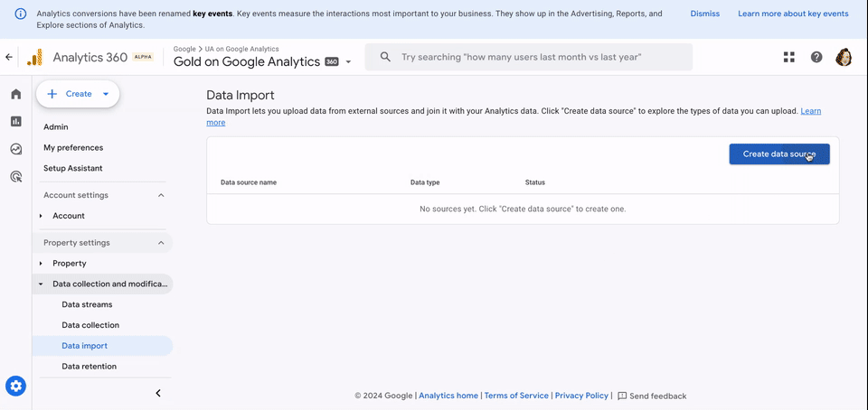Collapse the Account settings section
Viewport: 868px width, 410px height.
161,195
